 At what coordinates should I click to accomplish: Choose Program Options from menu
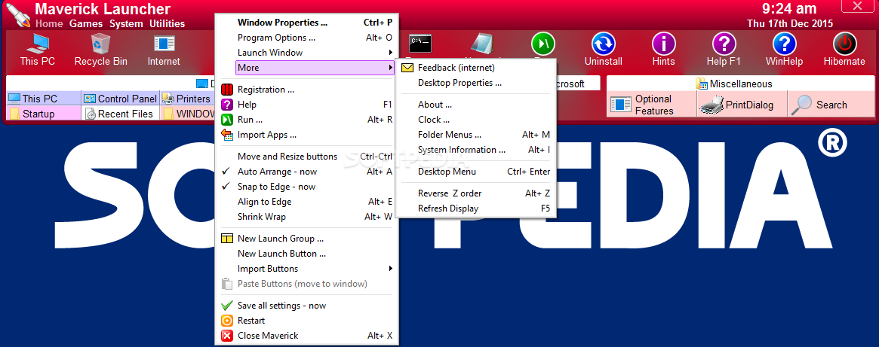pos(306,38)
